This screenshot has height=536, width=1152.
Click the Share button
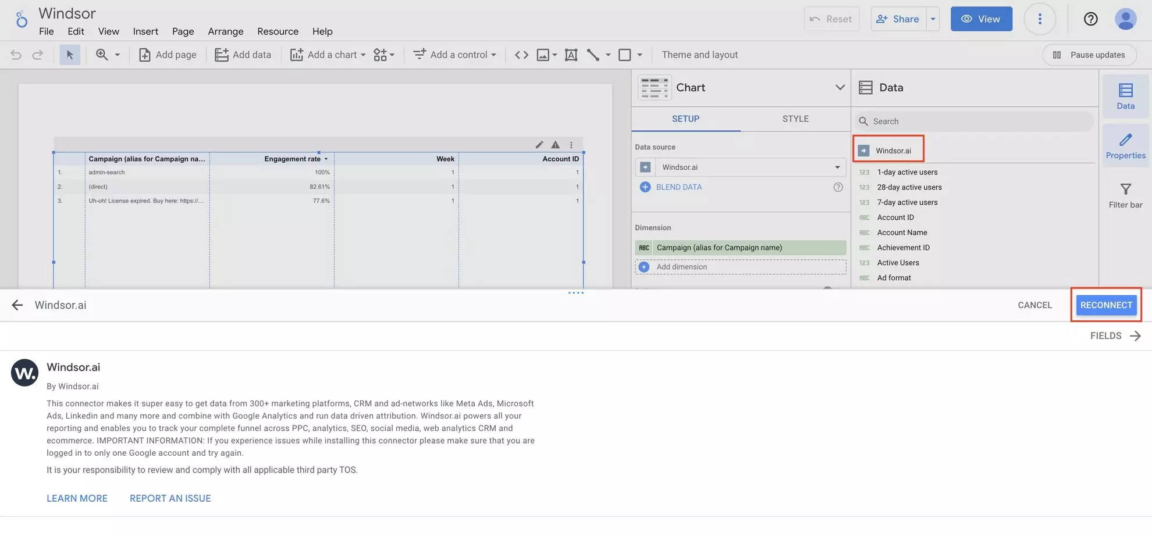898,19
